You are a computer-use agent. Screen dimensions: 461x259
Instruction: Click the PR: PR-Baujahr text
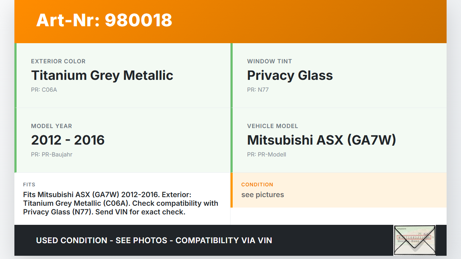(x=52, y=155)
